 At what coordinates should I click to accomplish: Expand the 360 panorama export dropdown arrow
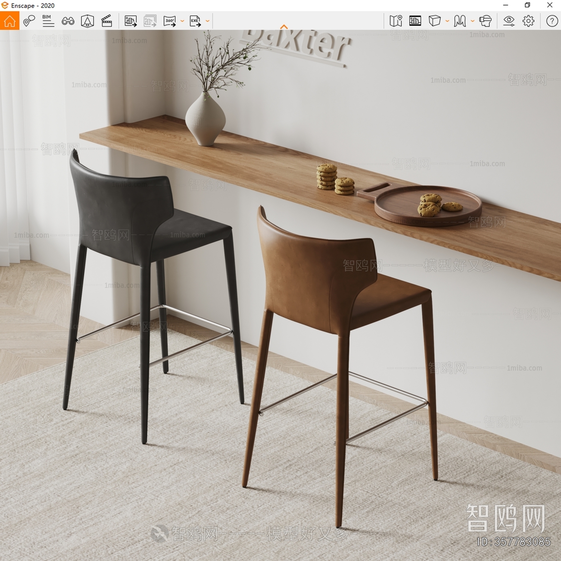[182, 22]
